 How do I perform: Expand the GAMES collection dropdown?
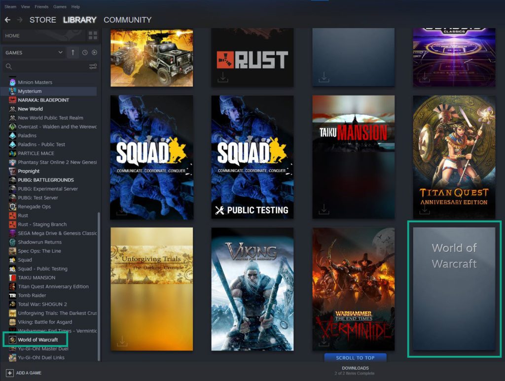pyautogui.click(x=60, y=52)
